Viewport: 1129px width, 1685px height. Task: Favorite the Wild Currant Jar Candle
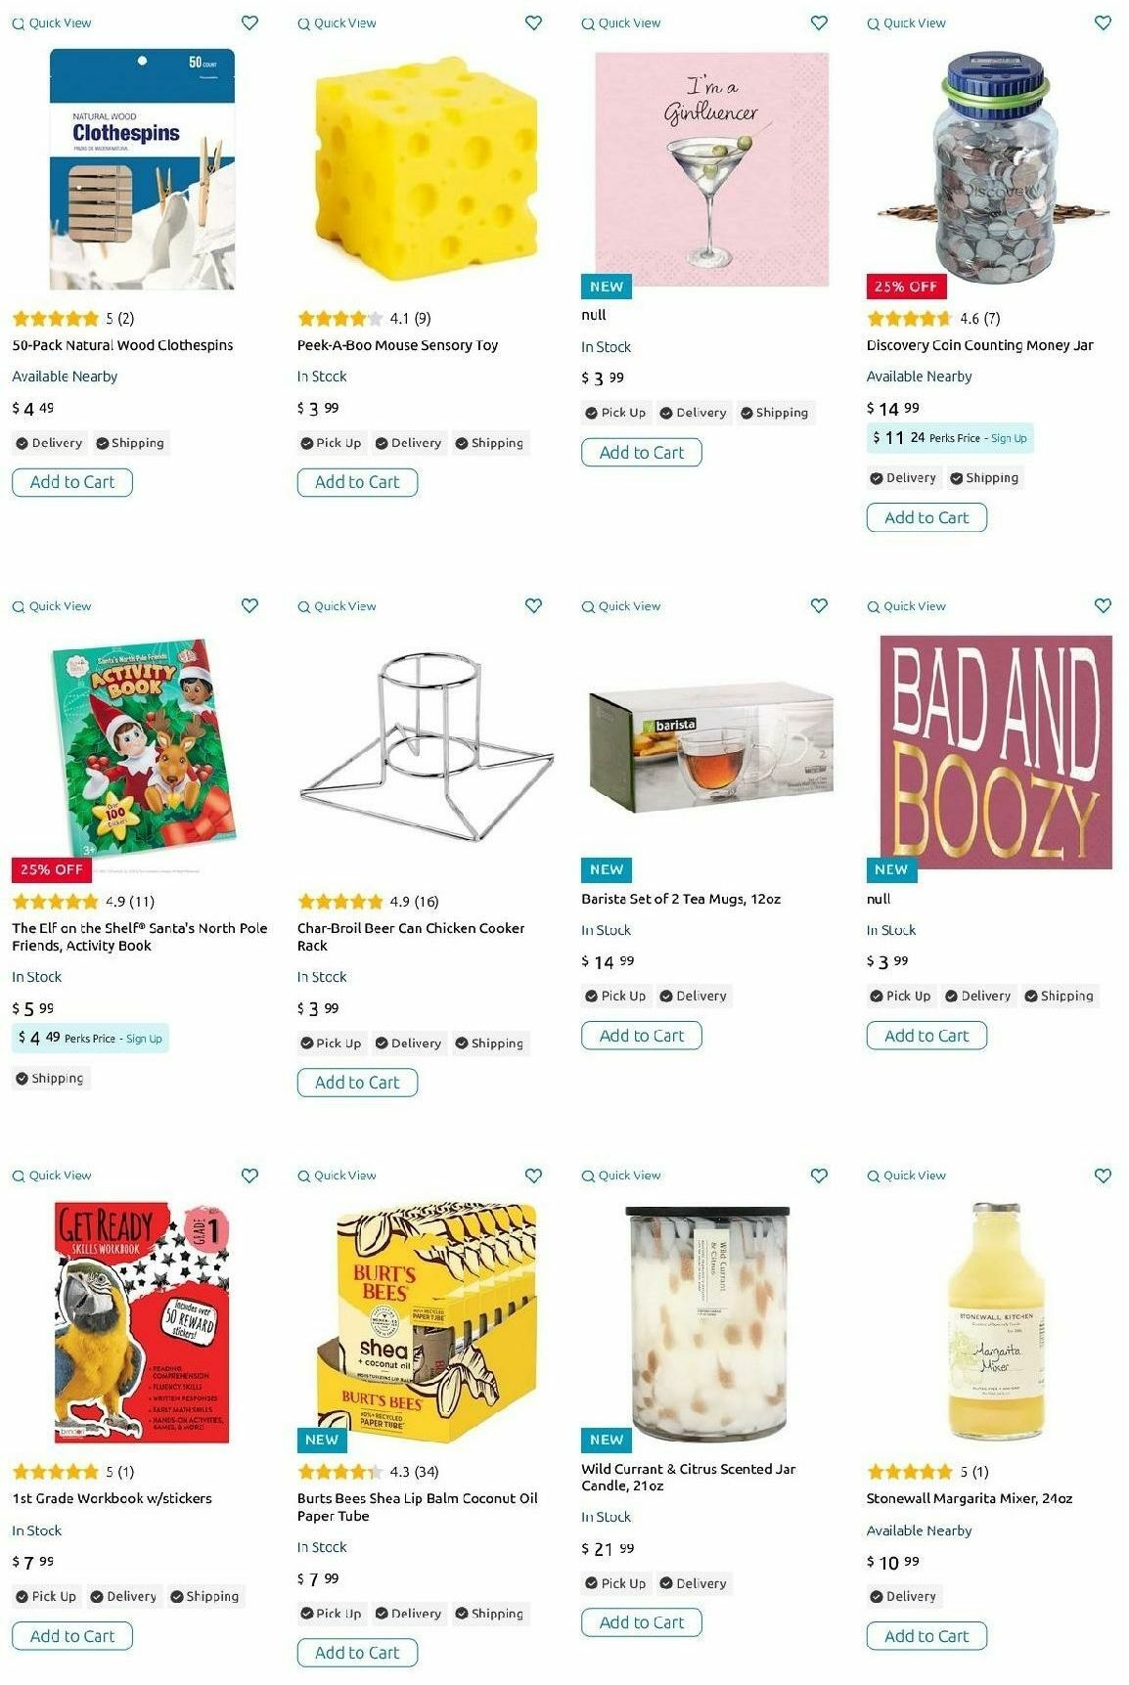819,1175
